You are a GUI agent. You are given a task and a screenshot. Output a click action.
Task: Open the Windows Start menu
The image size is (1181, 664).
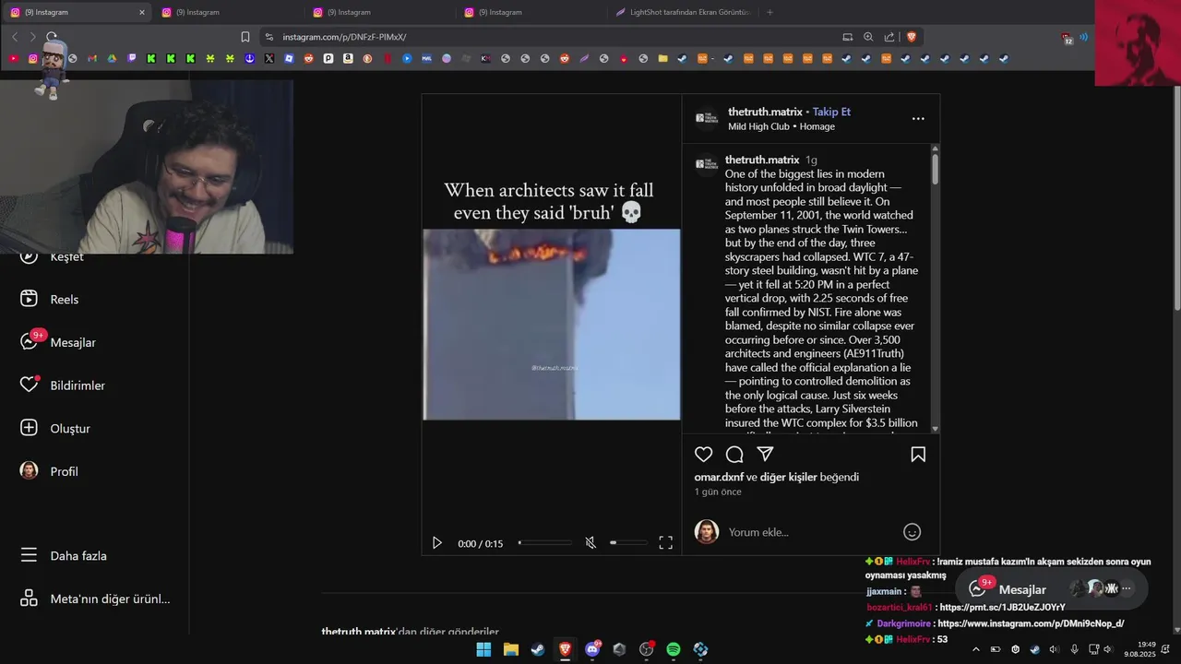pyautogui.click(x=483, y=649)
